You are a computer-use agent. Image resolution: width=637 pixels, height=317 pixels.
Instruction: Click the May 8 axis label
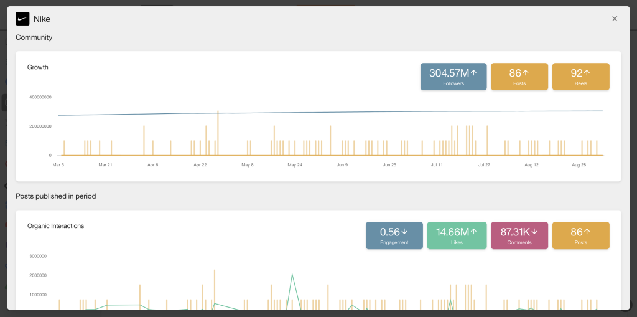[248, 165]
